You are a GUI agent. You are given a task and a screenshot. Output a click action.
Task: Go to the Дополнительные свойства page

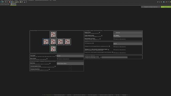coord(79,95)
